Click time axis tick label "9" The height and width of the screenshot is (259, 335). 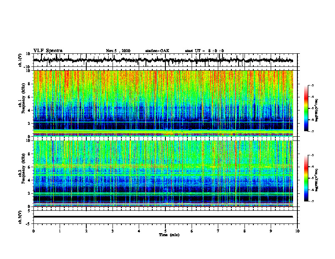[x=271, y=231]
